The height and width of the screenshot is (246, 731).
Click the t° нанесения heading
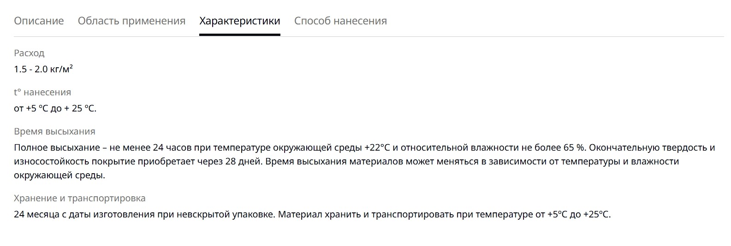42,92
